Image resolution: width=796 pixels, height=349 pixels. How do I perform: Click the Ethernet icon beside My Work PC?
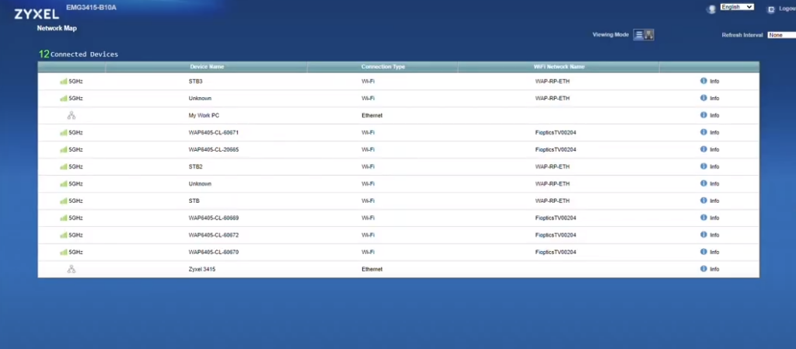(72, 115)
